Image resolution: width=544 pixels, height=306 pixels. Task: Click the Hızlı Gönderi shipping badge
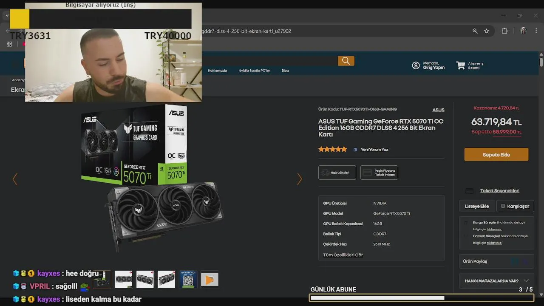337,173
